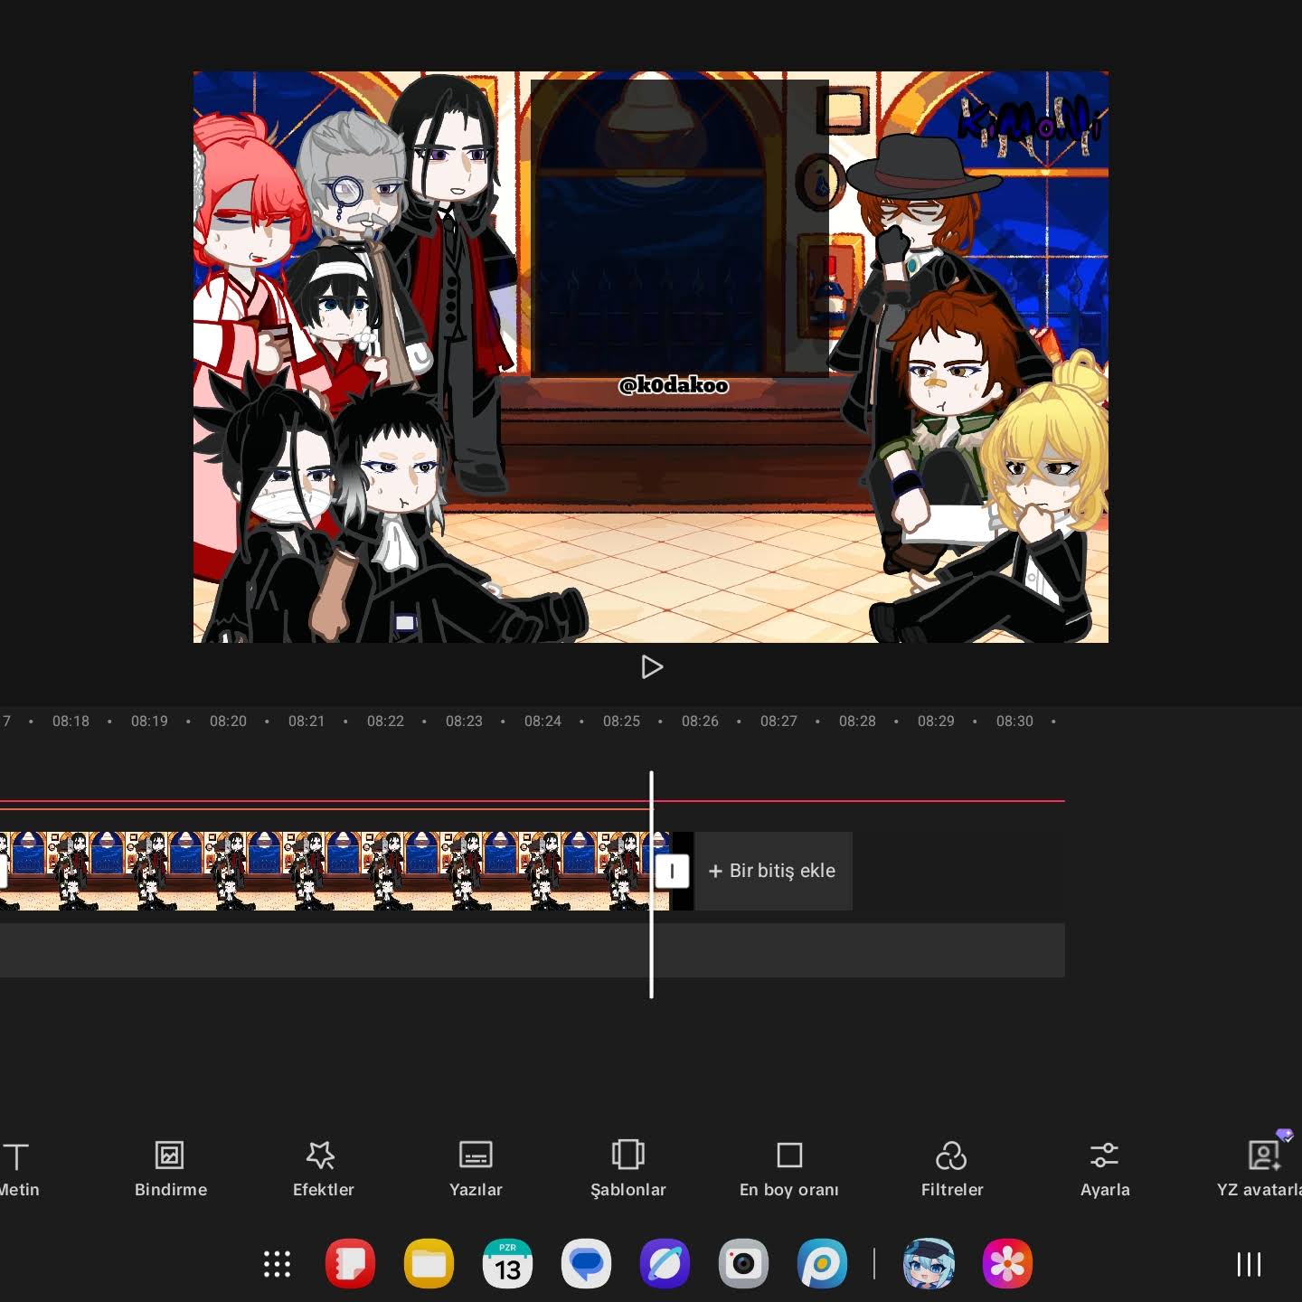The width and height of the screenshot is (1302, 1302).
Task: Open the Yazılar captions tool
Action: point(476,1169)
